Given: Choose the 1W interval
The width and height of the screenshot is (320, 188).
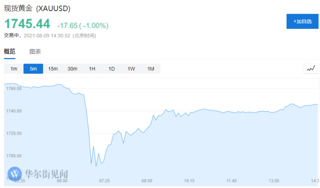Looking at the screenshot, I should pyautogui.click(x=131, y=69).
